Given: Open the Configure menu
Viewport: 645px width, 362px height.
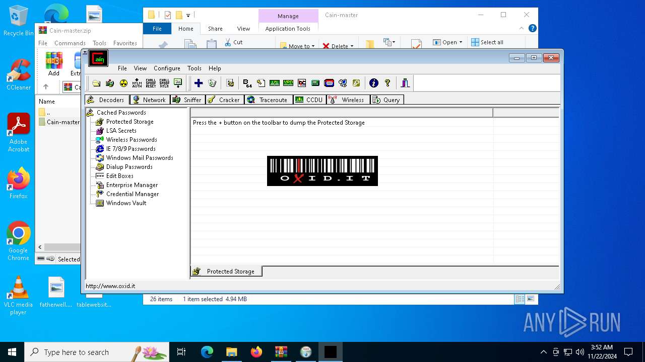Looking at the screenshot, I should click(x=167, y=68).
